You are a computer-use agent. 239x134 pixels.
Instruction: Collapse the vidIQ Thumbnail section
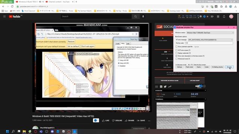205,99
